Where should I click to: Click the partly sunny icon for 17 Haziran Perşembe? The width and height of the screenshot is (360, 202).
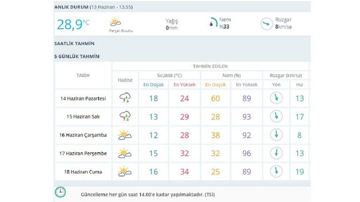125,153
